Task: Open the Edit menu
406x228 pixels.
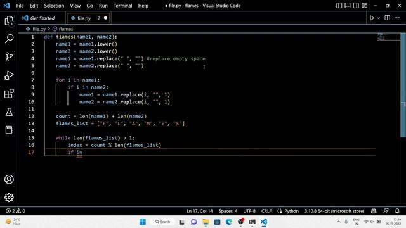Action: pos(34,6)
